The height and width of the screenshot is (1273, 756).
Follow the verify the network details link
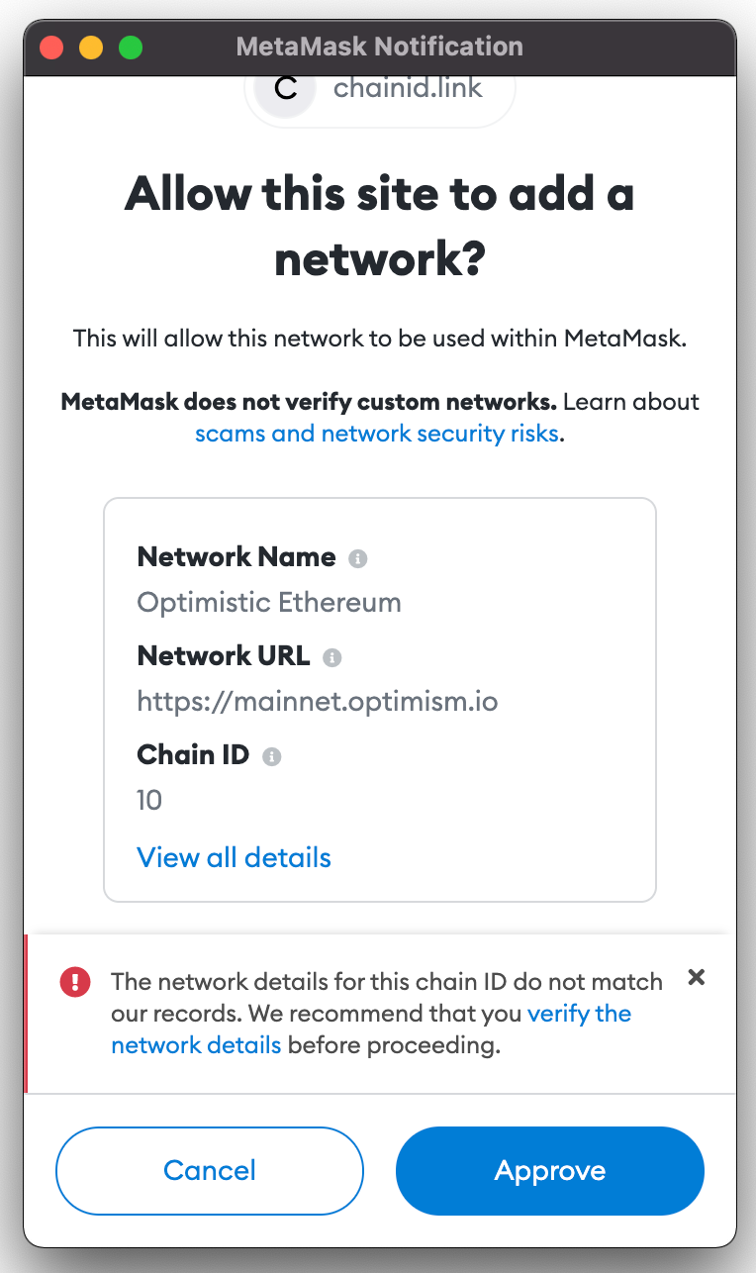point(579,1014)
